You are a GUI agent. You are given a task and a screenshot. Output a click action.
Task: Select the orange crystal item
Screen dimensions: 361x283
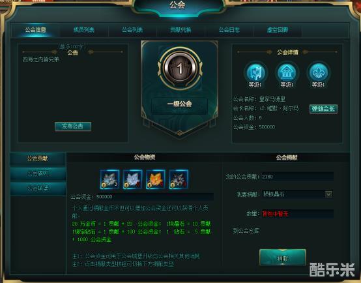tap(156, 179)
